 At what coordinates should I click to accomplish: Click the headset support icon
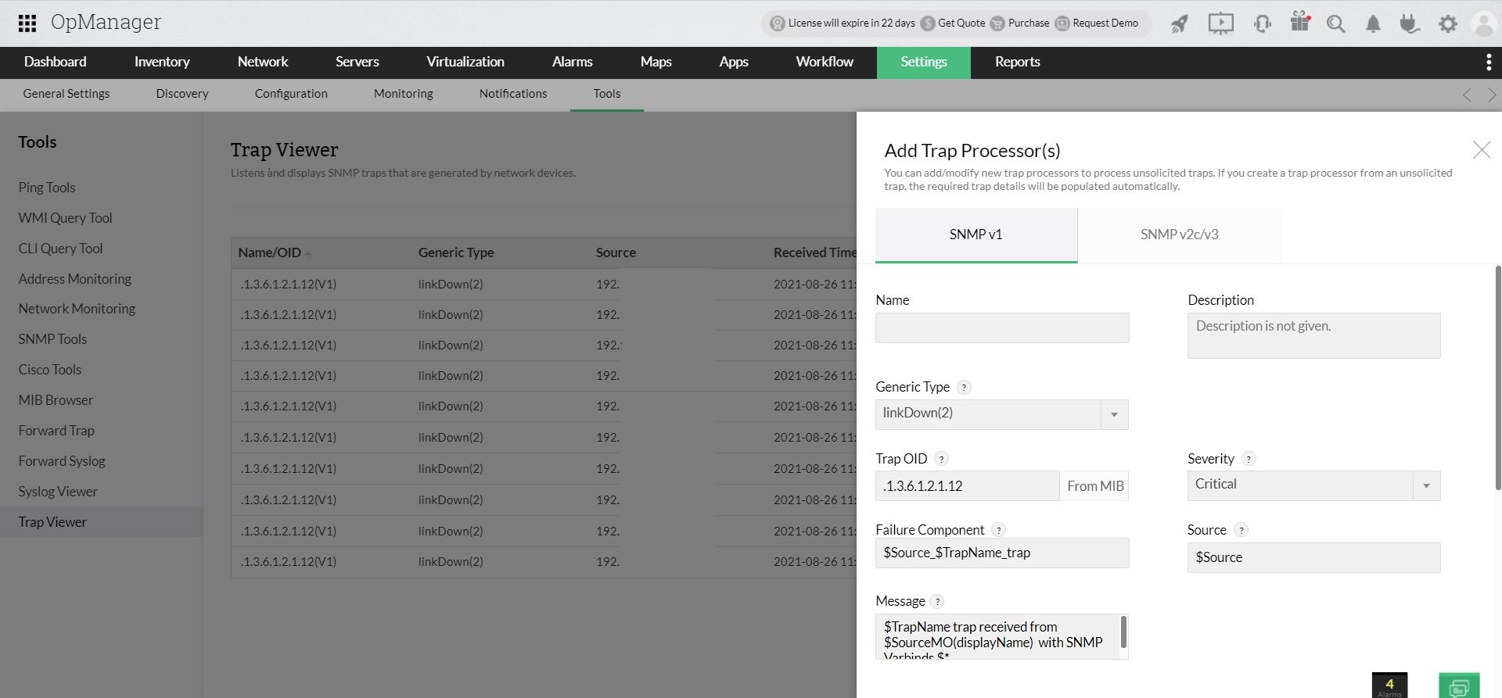[1262, 23]
